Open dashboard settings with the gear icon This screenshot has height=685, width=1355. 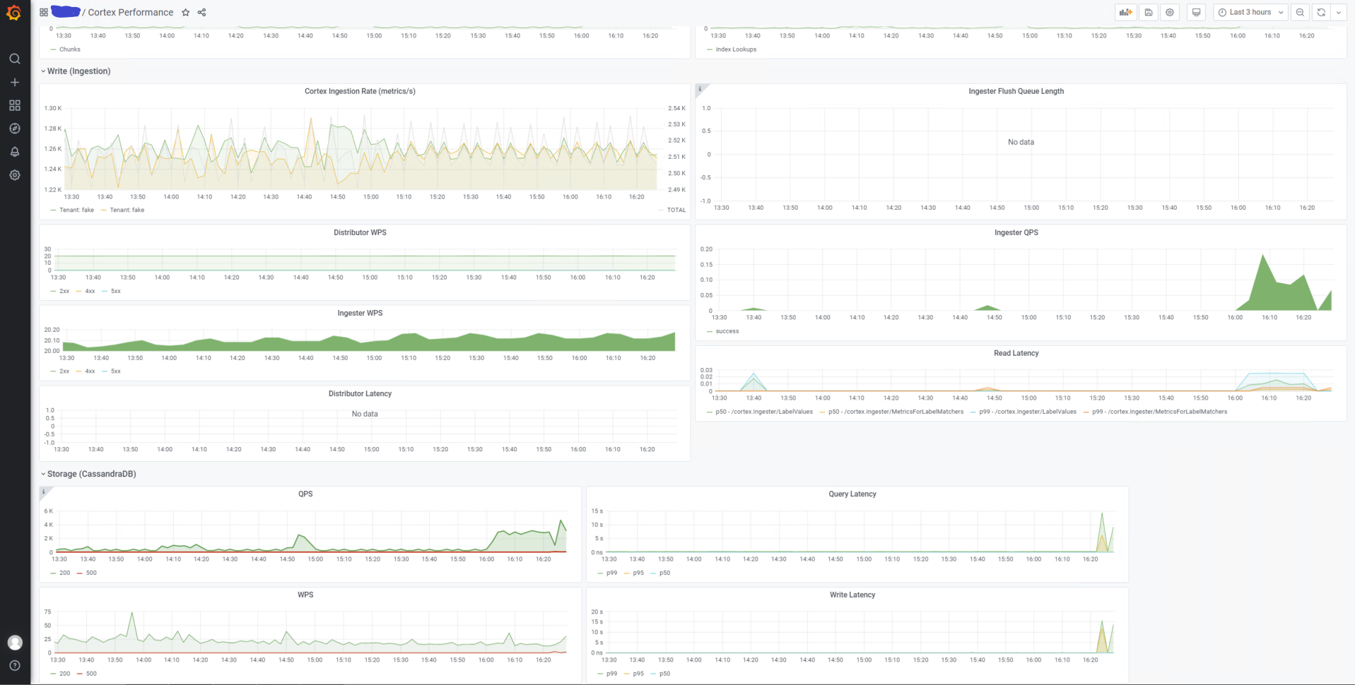pyautogui.click(x=1170, y=12)
